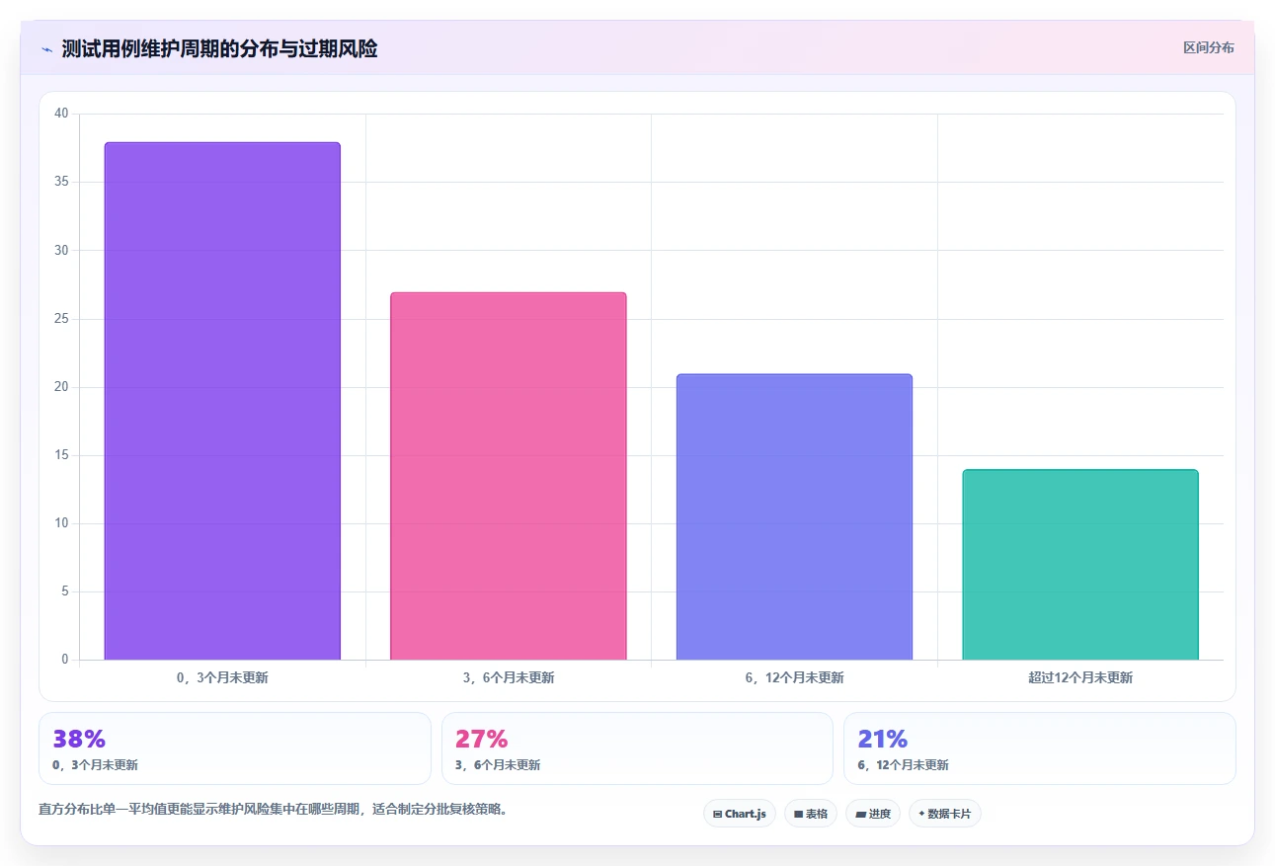Click the y-axis value 40
Viewport: 1275px width, 866px height.
coord(61,114)
